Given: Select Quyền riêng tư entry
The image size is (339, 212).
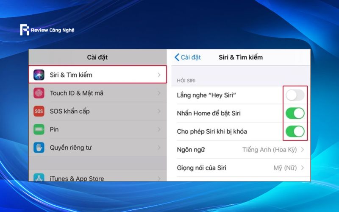Looking at the screenshot, I should point(97,148).
